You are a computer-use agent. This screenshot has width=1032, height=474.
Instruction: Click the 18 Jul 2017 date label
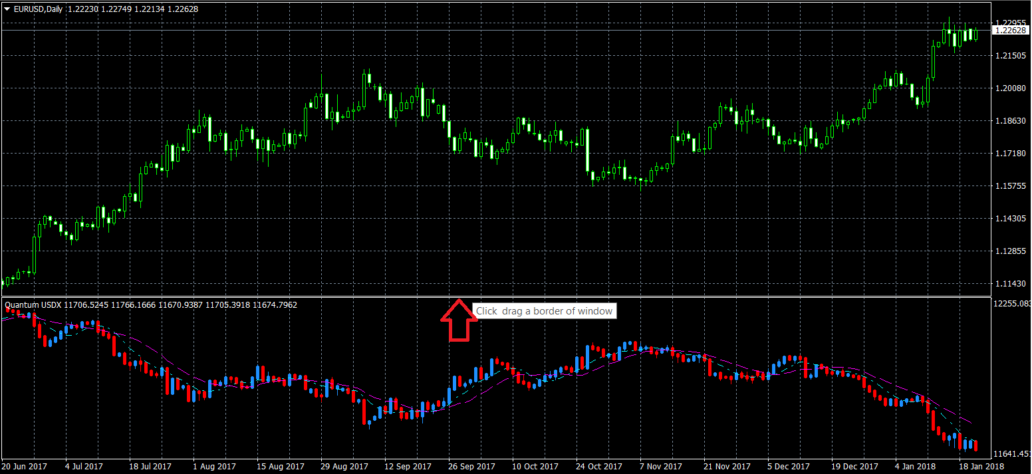[151, 467]
